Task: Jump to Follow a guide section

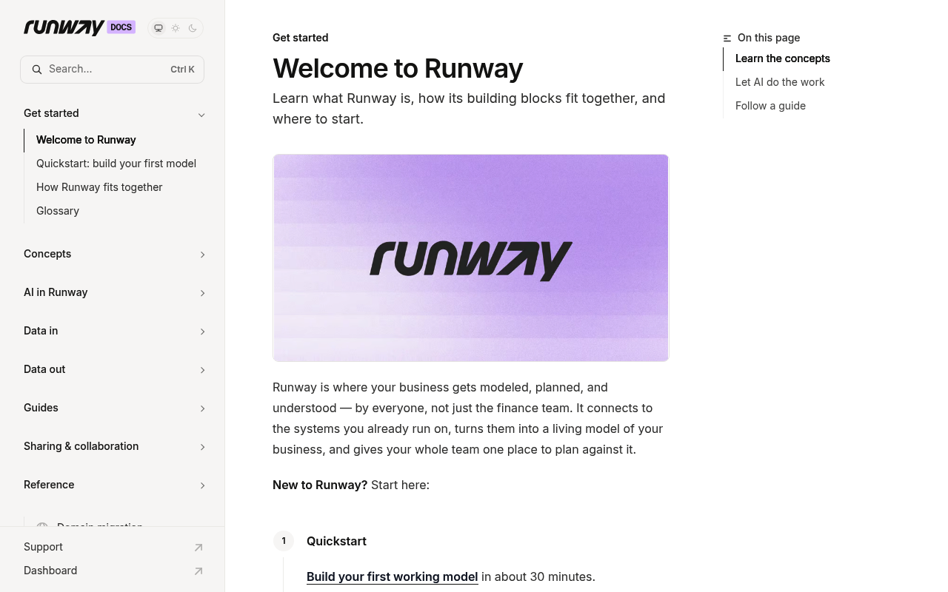Action: tap(770, 106)
